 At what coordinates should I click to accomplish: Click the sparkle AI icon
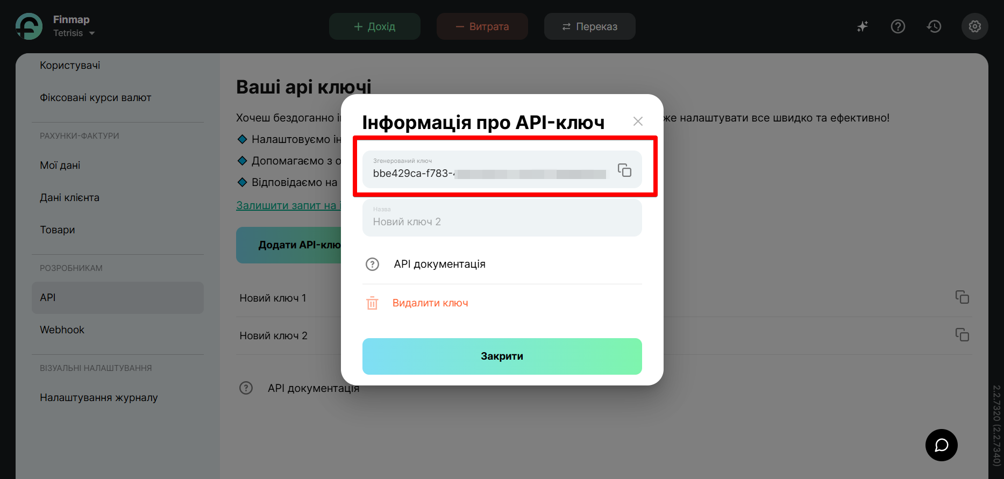pyautogui.click(x=863, y=26)
